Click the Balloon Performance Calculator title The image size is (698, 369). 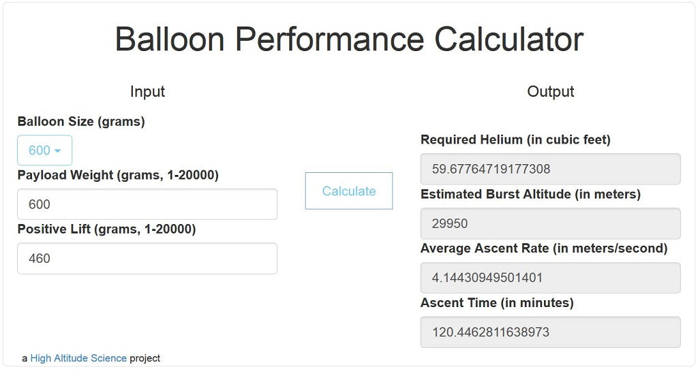coord(349,39)
